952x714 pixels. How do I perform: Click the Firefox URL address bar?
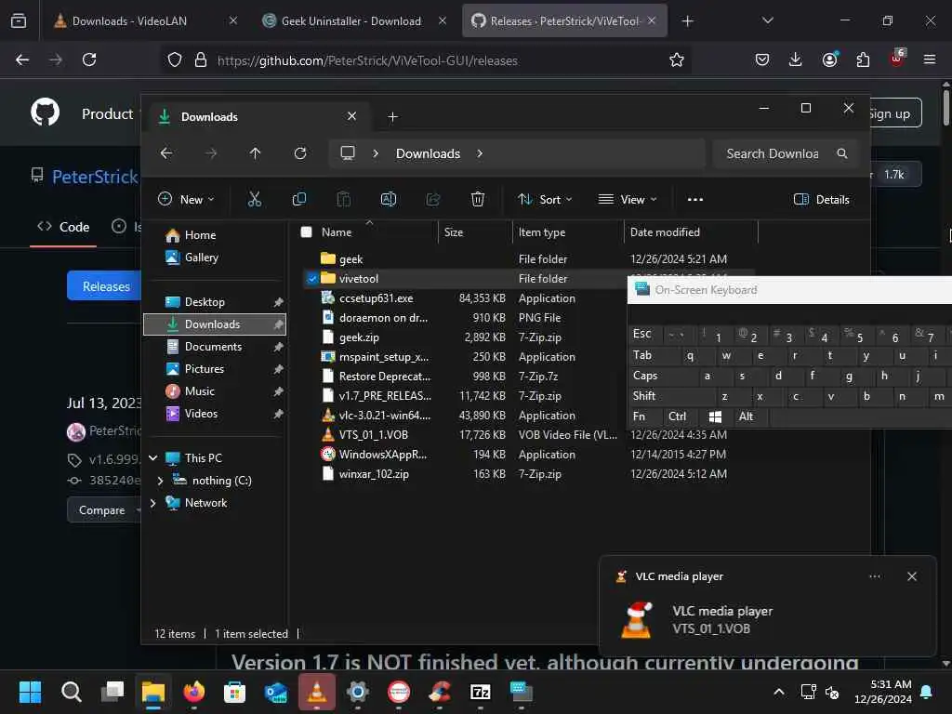[x=426, y=60]
